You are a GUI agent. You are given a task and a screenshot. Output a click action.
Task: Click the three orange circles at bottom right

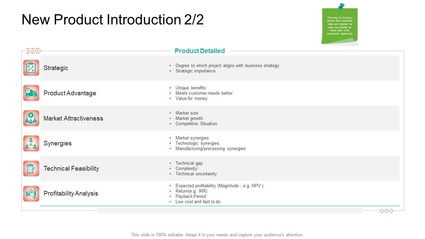coord(386,211)
